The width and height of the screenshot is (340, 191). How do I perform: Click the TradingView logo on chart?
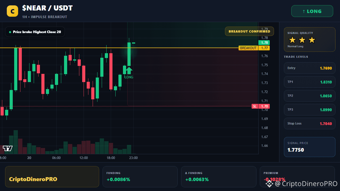click(x=8, y=148)
